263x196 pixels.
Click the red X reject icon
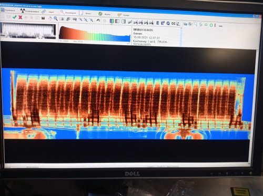[21, 17]
